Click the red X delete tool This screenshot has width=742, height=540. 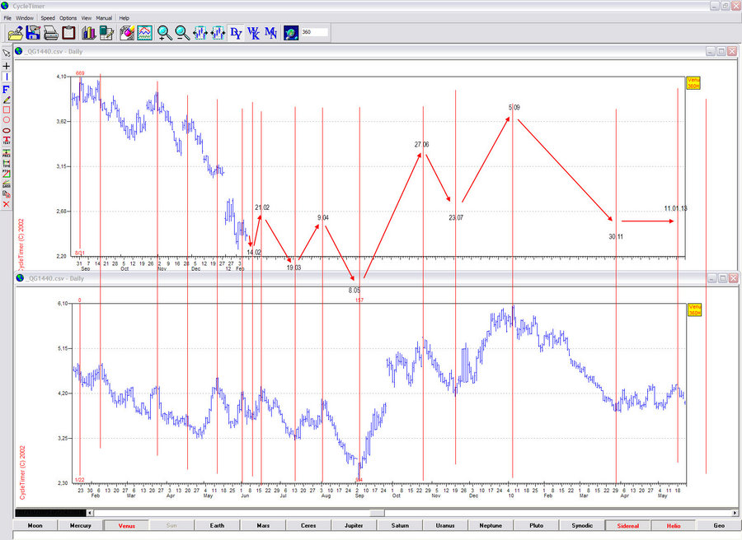7,204
